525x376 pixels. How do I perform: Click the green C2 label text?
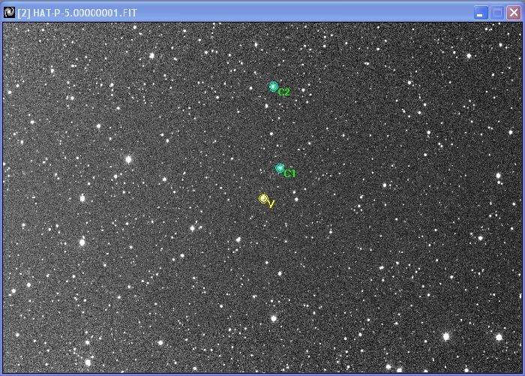click(284, 92)
